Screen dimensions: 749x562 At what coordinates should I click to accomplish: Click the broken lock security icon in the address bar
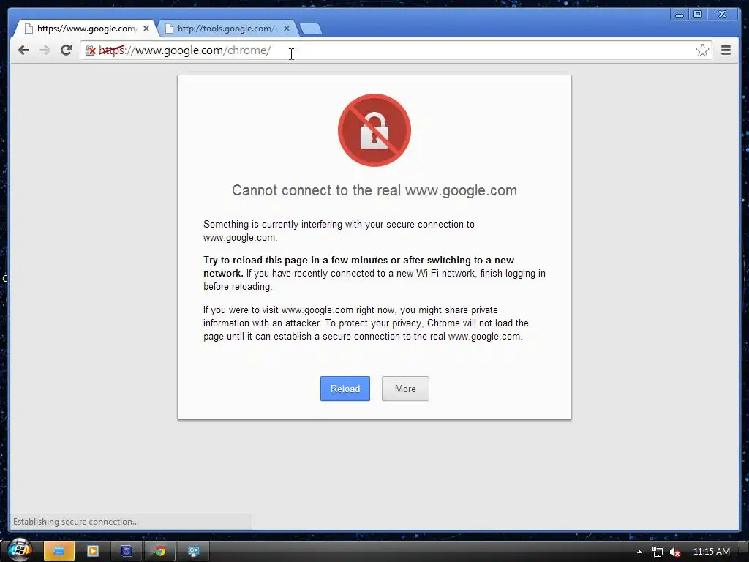click(x=90, y=50)
